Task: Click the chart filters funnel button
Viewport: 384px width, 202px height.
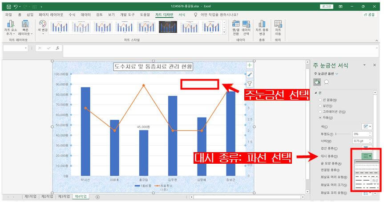Action: tap(249, 84)
